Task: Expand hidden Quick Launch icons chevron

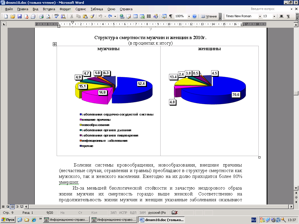Action: coord(40,219)
